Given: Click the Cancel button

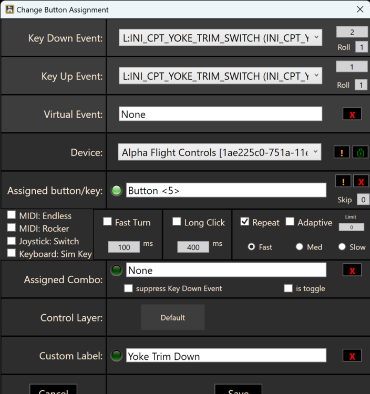Looking at the screenshot, I should pyautogui.click(x=53, y=390).
